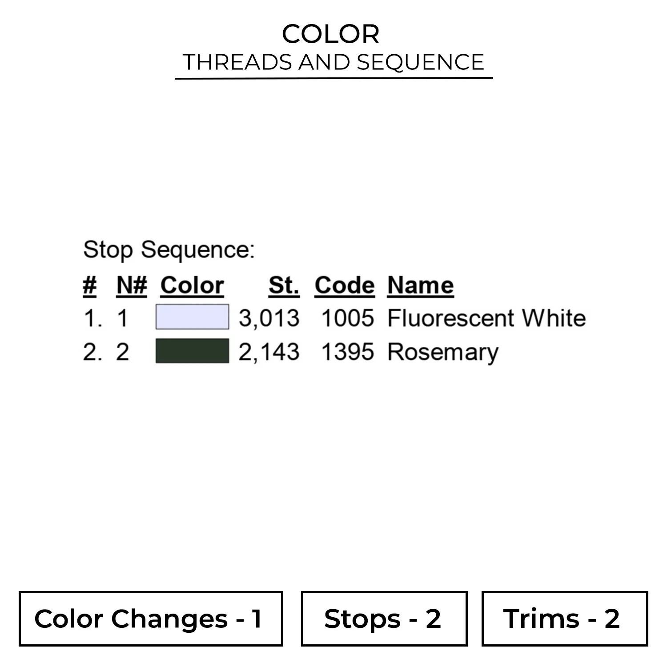Click thread code 1005
This screenshot has width=667, height=667.
pyautogui.click(x=347, y=318)
